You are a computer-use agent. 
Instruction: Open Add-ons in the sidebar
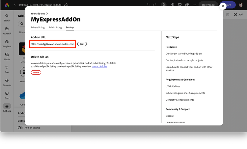(x=7, y=108)
